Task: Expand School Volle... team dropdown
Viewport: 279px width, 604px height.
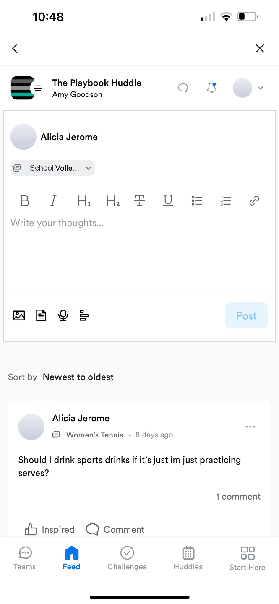Action: (53, 168)
